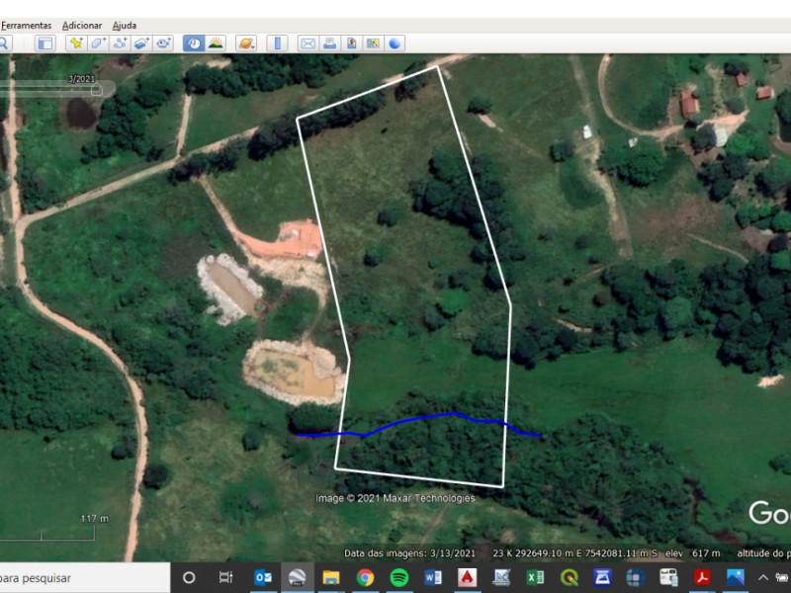Add an image overlay
The image size is (791, 593).
[141, 43]
